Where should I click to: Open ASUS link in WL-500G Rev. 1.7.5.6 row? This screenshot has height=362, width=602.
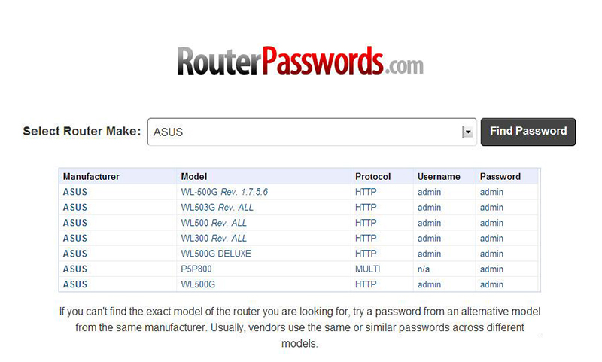[x=75, y=192]
